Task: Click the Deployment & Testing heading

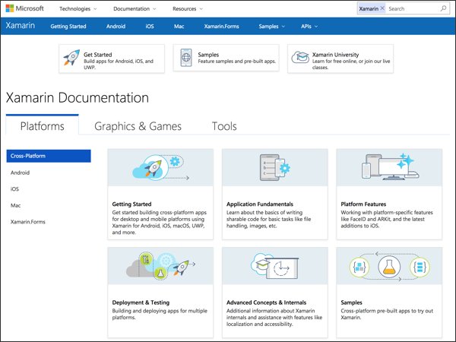Action: [141, 302]
